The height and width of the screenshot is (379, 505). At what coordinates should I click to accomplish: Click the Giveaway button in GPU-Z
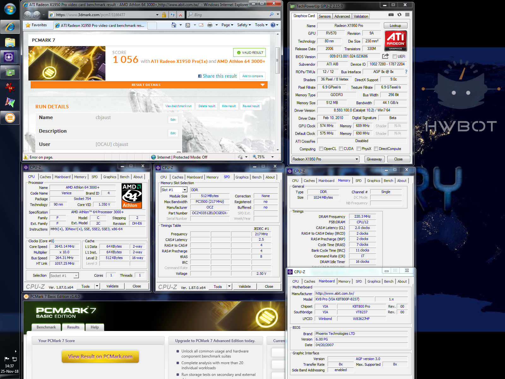point(374,159)
